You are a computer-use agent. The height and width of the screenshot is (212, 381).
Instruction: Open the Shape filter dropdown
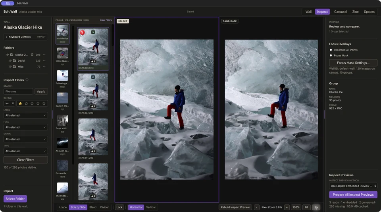point(25,139)
